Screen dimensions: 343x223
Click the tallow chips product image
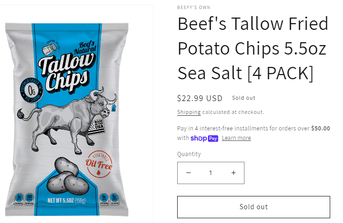pos(67,120)
